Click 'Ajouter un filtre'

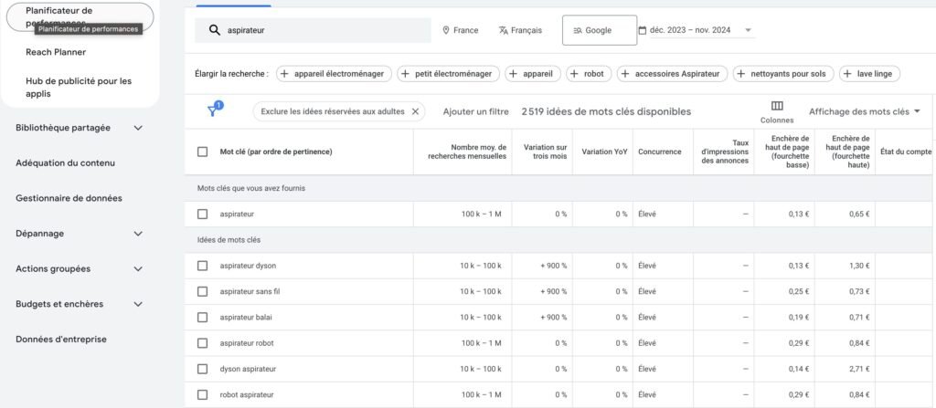(475, 111)
